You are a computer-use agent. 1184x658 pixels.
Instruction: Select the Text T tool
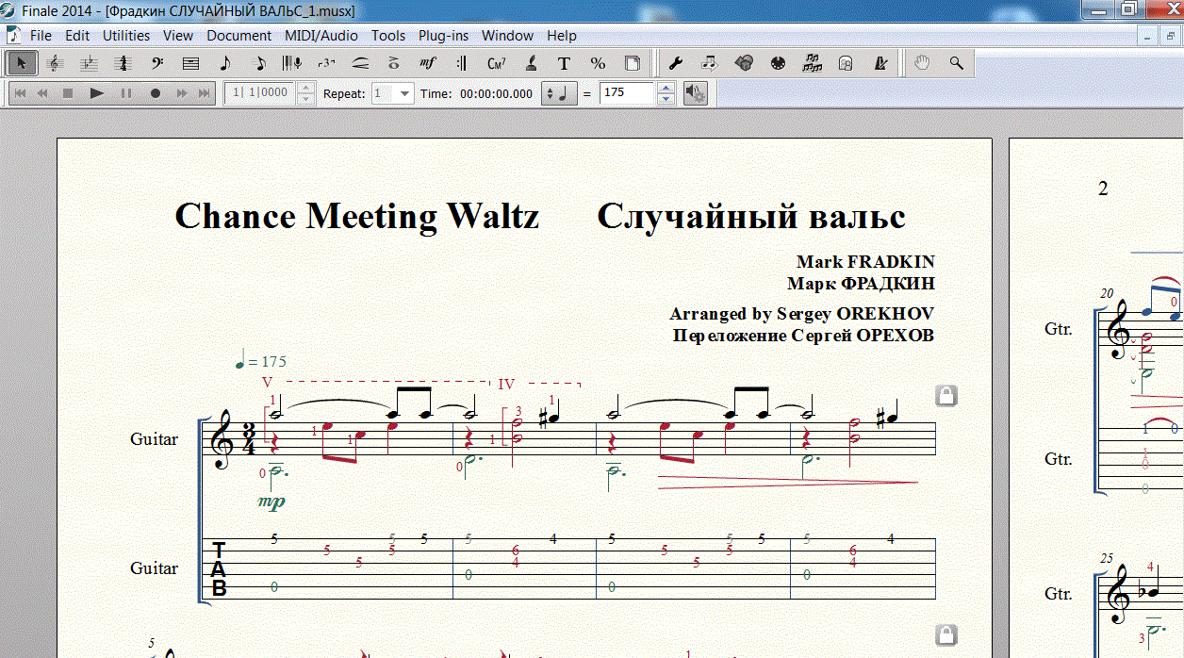pyautogui.click(x=564, y=63)
